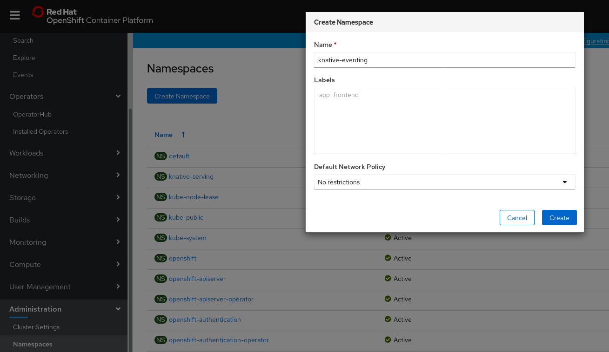This screenshot has width=609, height=352.
Task: Click the NS badge beside knative-serving
Action: point(161,176)
